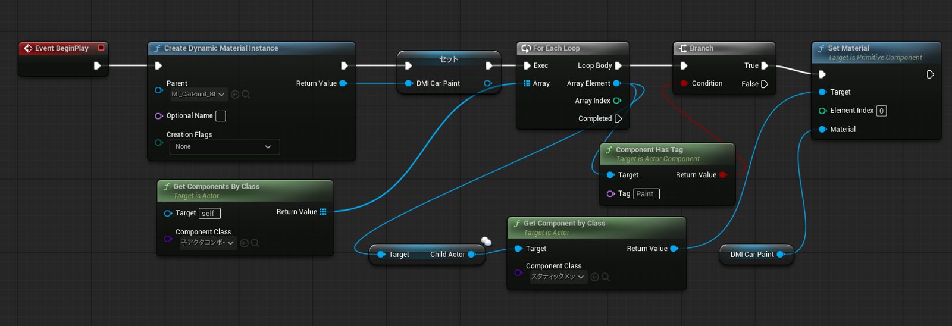
Task: Click For Each Loop Exec input pin
Action: point(527,65)
